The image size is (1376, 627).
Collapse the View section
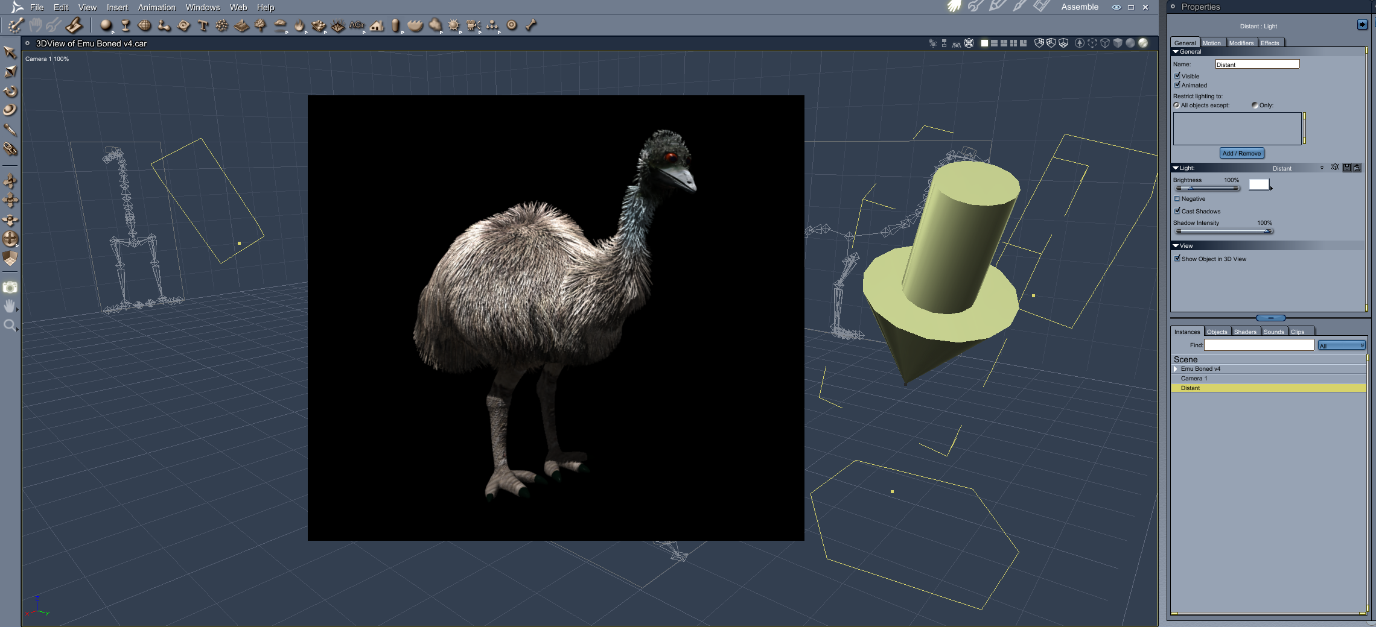pos(1176,246)
